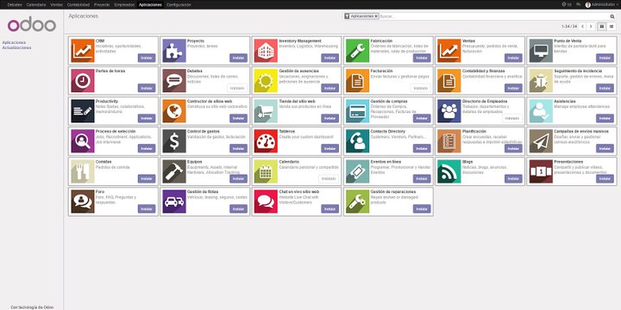621x310 pixels.
Task: Click the Constructor de sitios web globe icon
Action: coord(174,111)
